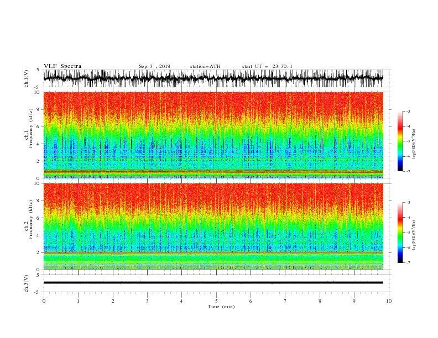Image resolution: width=438 pixels, height=338 pixels.
Task: Click time tick label '8' on x-axis
Action: [x=320, y=301]
